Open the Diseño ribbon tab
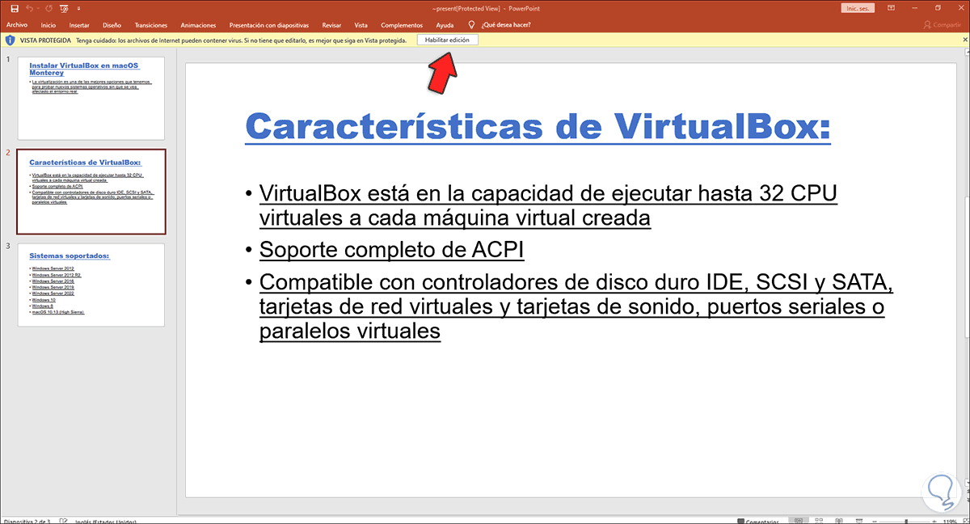The image size is (970, 524). click(x=112, y=25)
